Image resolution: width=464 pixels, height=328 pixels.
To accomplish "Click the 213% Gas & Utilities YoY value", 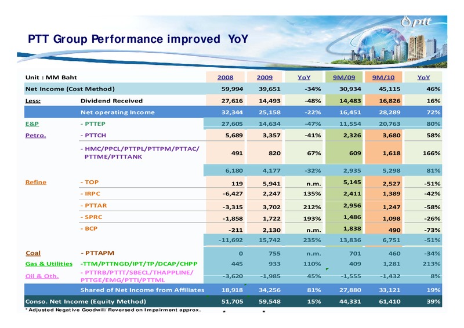I will pyautogui.click(x=432, y=264).
